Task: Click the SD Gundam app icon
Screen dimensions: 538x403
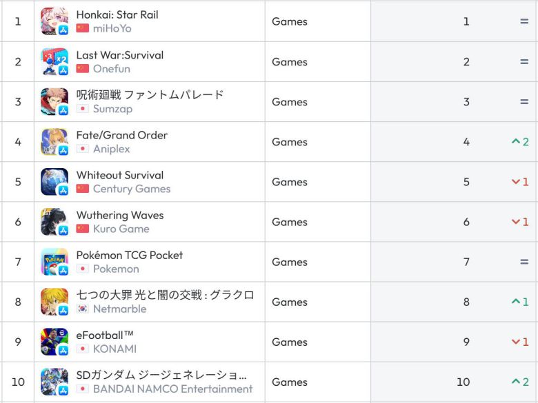Action: (x=54, y=382)
